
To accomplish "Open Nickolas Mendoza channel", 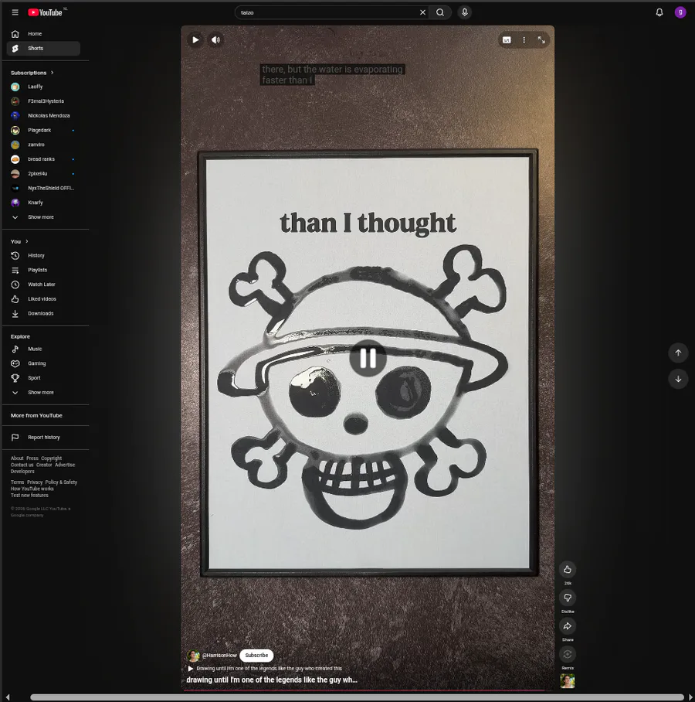I will [x=43, y=115].
